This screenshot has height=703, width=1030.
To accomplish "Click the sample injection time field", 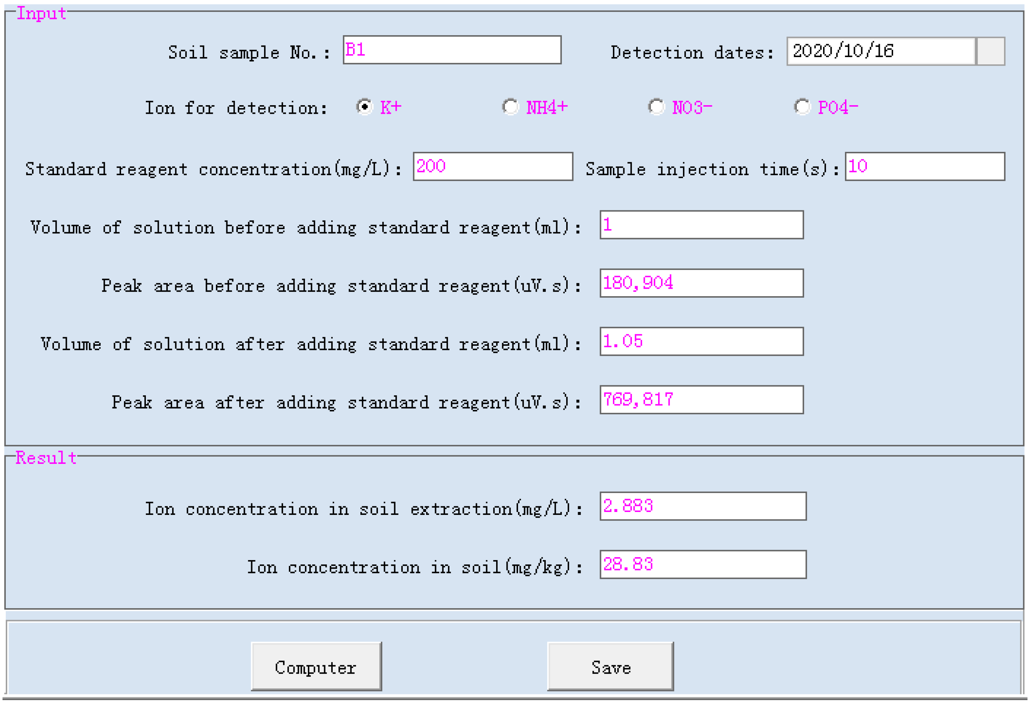I will pyautogui.click(x=924, y=167).
